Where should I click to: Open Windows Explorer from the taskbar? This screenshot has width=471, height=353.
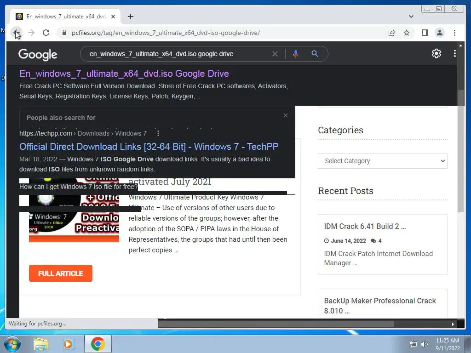pos(41,344)
